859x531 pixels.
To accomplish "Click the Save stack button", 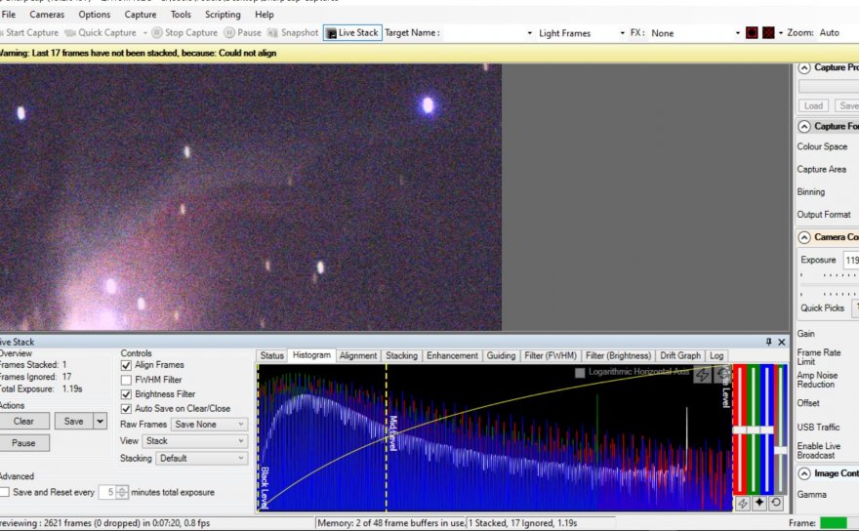I will point(74,421).
